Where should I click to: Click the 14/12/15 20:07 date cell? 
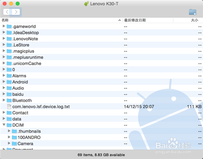pyautogui.click(x=139, y=107)
